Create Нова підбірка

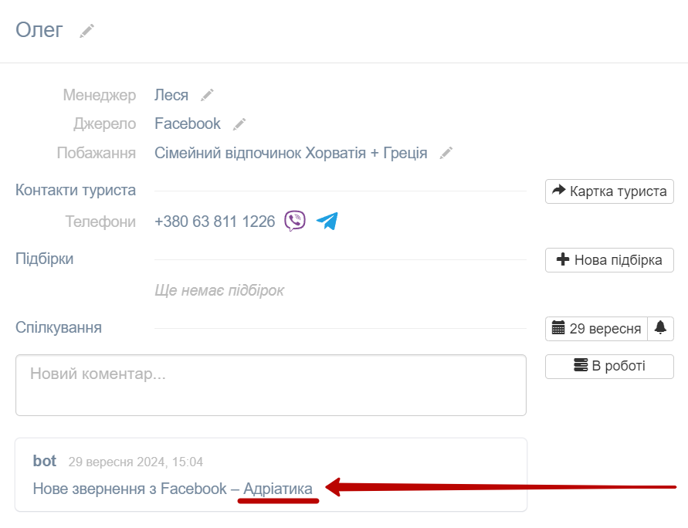point(609,260)
